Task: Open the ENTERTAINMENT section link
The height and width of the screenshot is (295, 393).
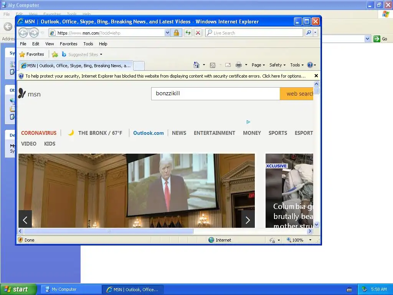Action: (214, 133)
